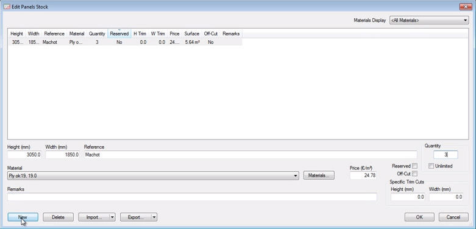Open the Import button dropdown arrow
Image resolution: width=476 pixels, height=229 pixels.
112,217
